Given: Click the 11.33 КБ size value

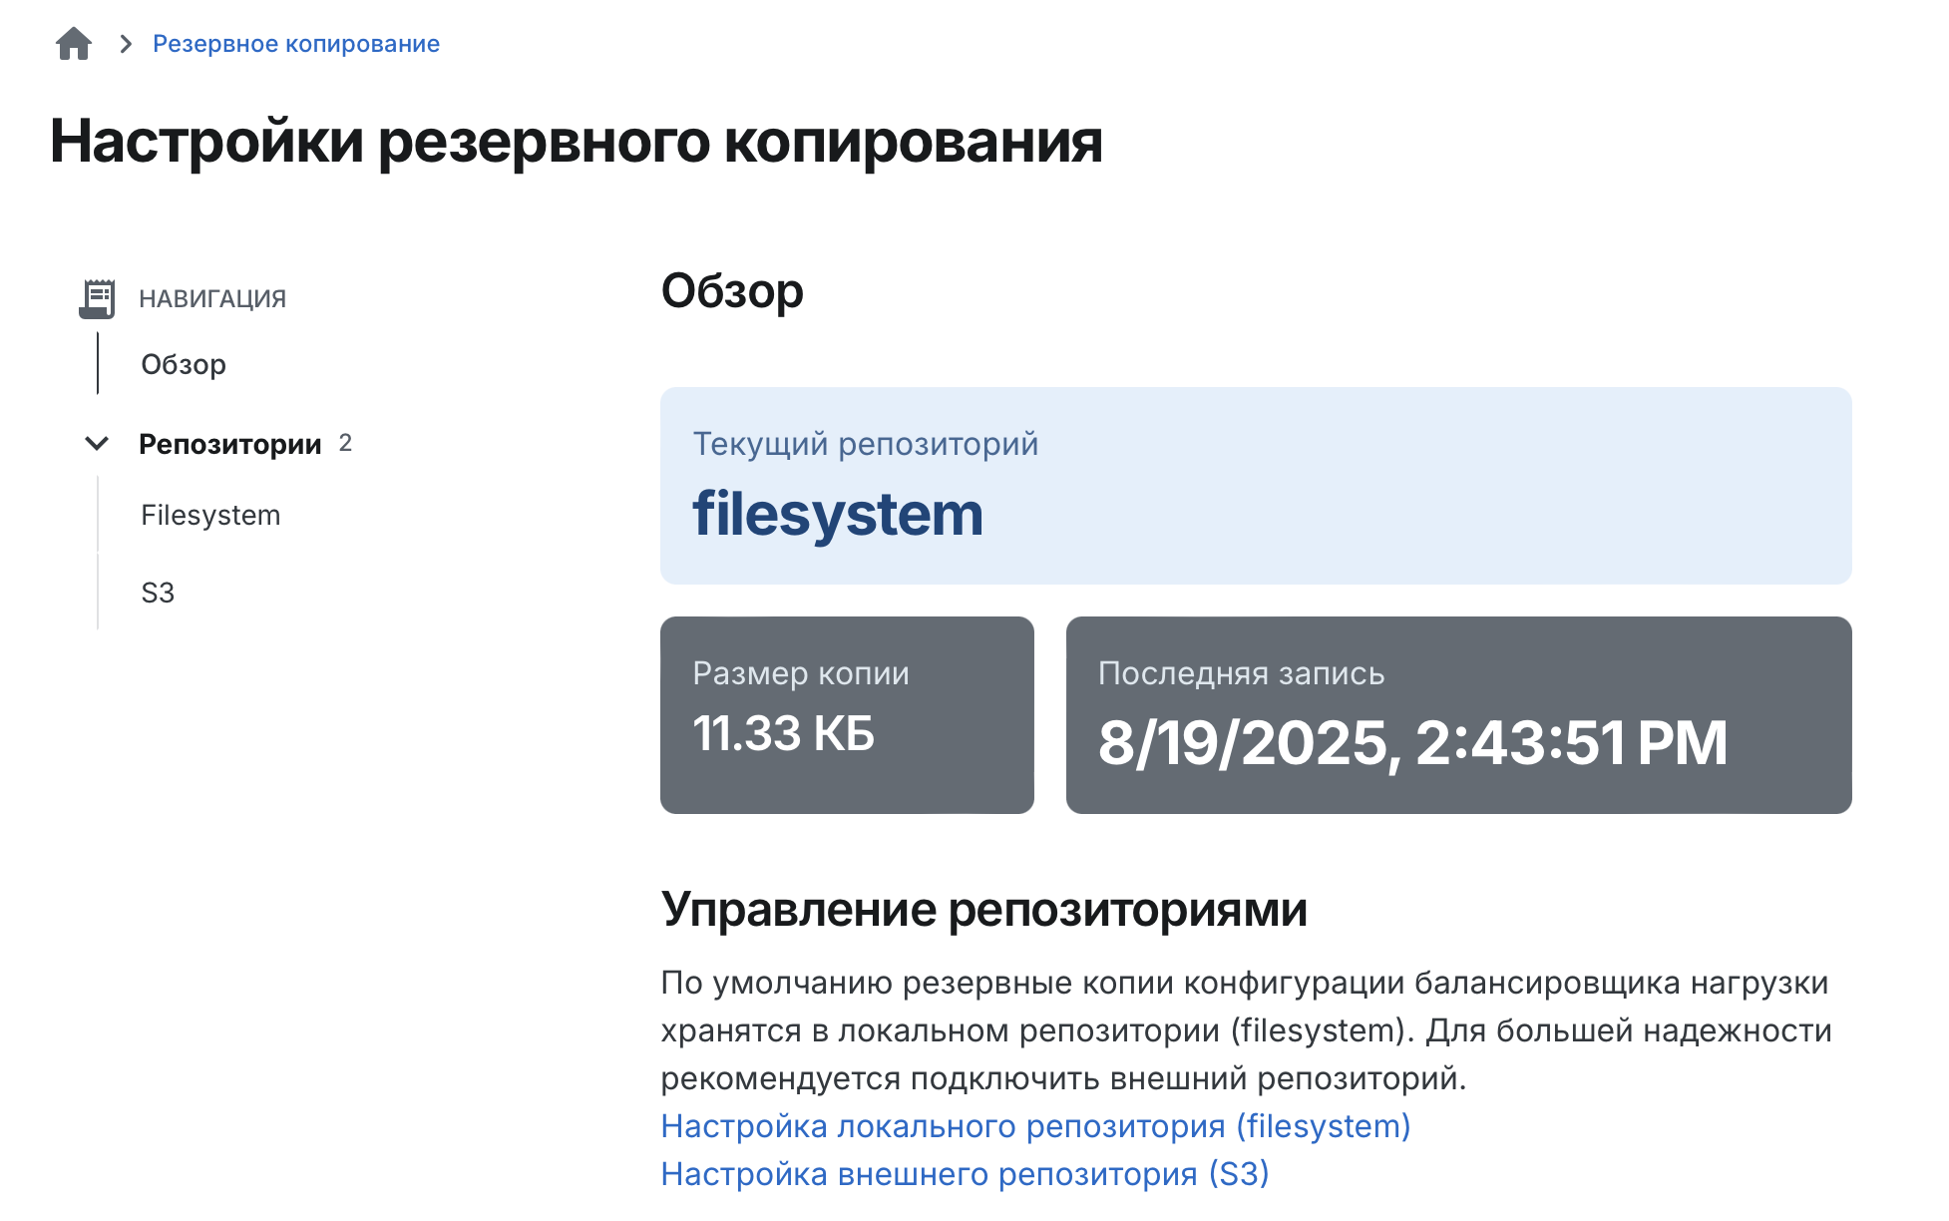Looking at the screenshot, I should 784,733.
